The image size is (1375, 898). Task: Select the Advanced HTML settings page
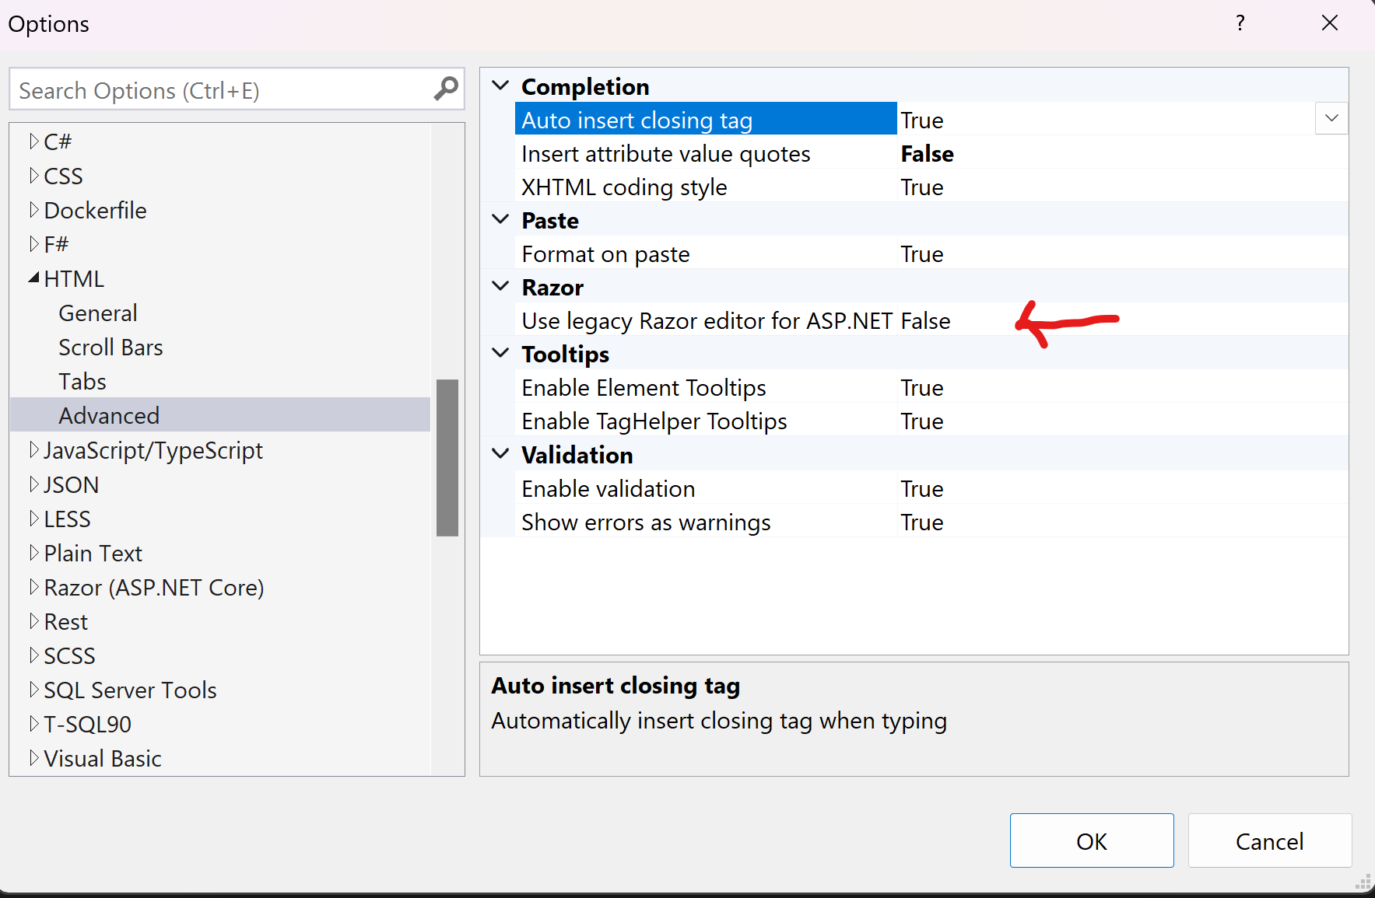coord(108,414)
